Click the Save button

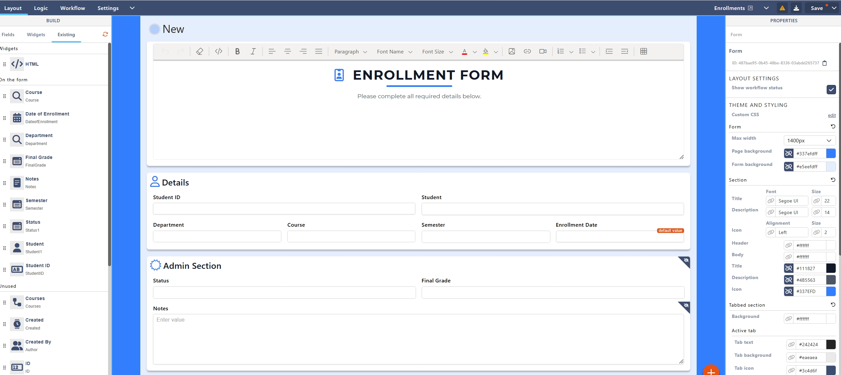[x=816, y=8]
